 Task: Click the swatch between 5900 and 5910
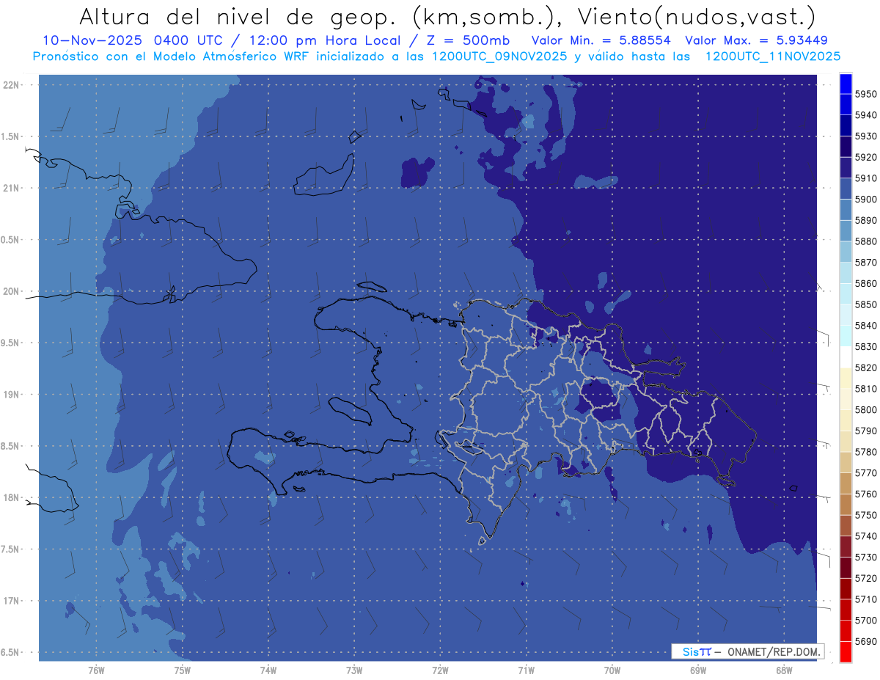(x=846, y=189)
